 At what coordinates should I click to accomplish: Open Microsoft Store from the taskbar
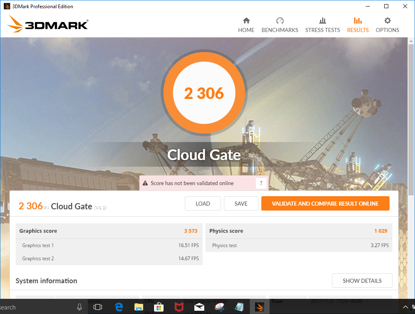tap(159, 307)
